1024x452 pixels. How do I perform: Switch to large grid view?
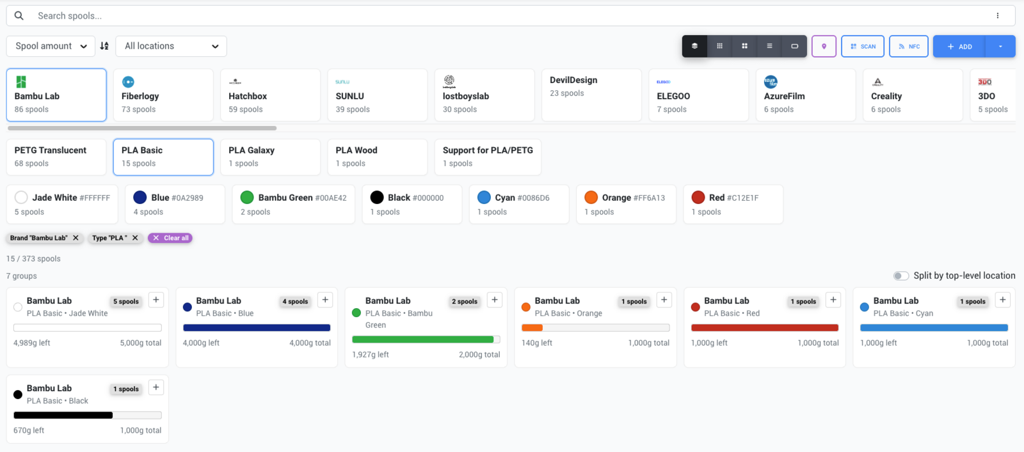[x=744, y=46]
